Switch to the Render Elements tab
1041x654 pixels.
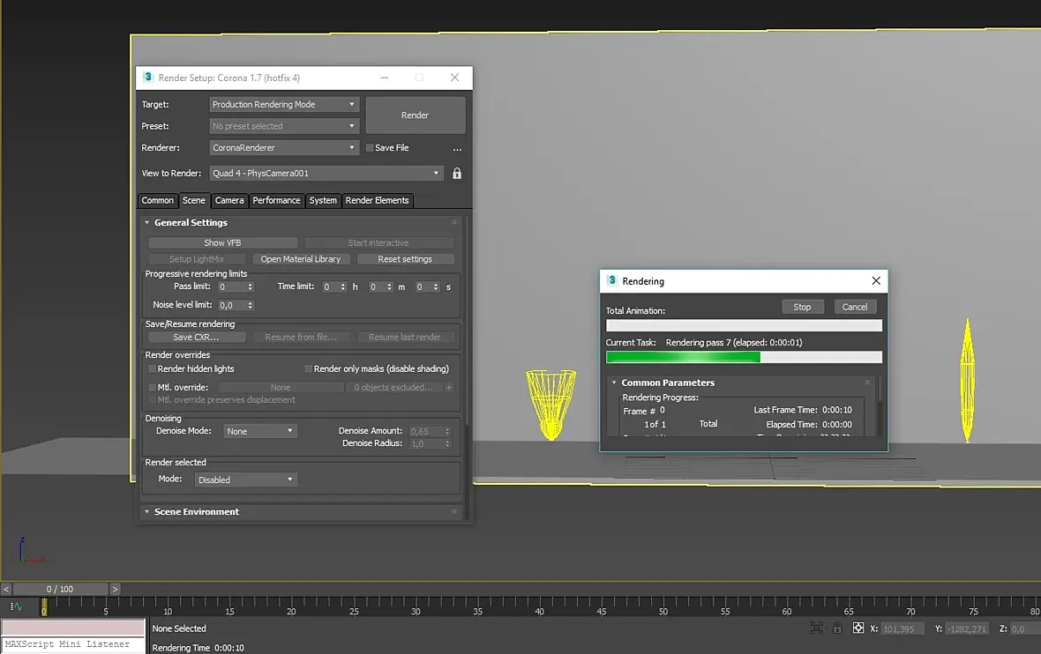[x=377, y=200]
